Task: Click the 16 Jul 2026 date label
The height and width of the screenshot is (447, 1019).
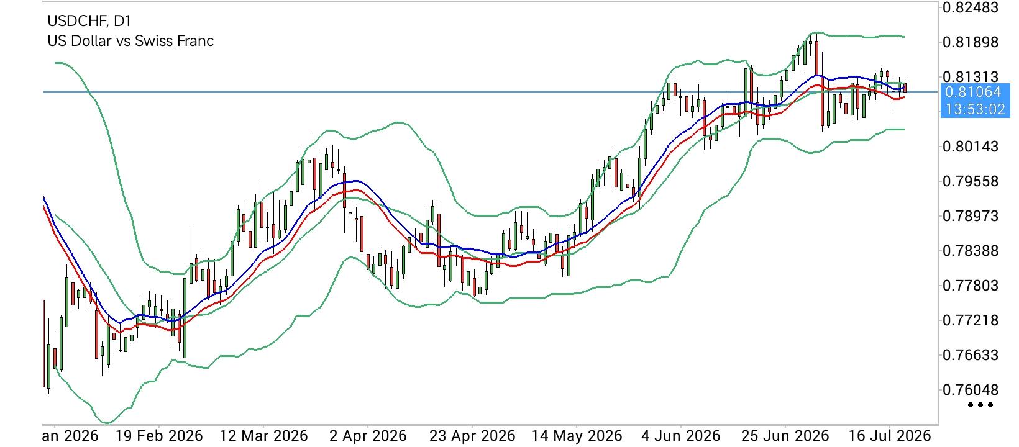Action: (890, 436)
